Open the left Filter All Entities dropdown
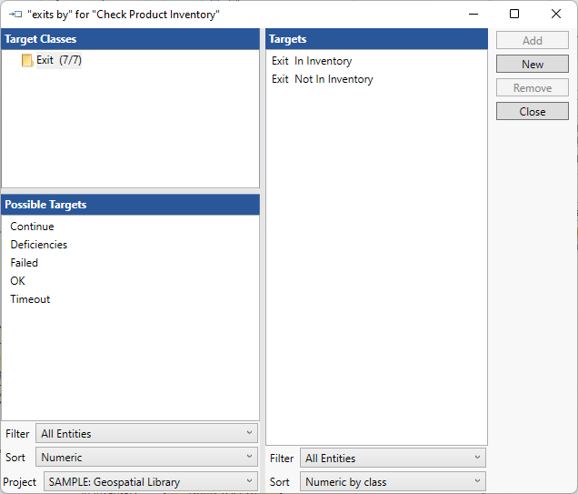The width and height of the screenshot is (578, 494). pos(146,434)
